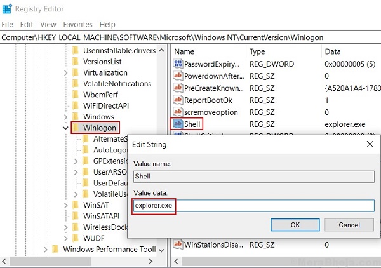Screen dimensions: 381x268
Task: Select the Userinstallable.drivers folder icon
Action: (x=76, y=51)
